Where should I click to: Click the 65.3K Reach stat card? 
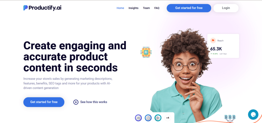223,46
